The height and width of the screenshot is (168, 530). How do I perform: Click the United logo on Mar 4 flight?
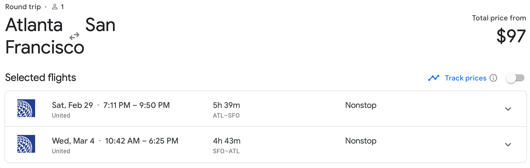26,144
